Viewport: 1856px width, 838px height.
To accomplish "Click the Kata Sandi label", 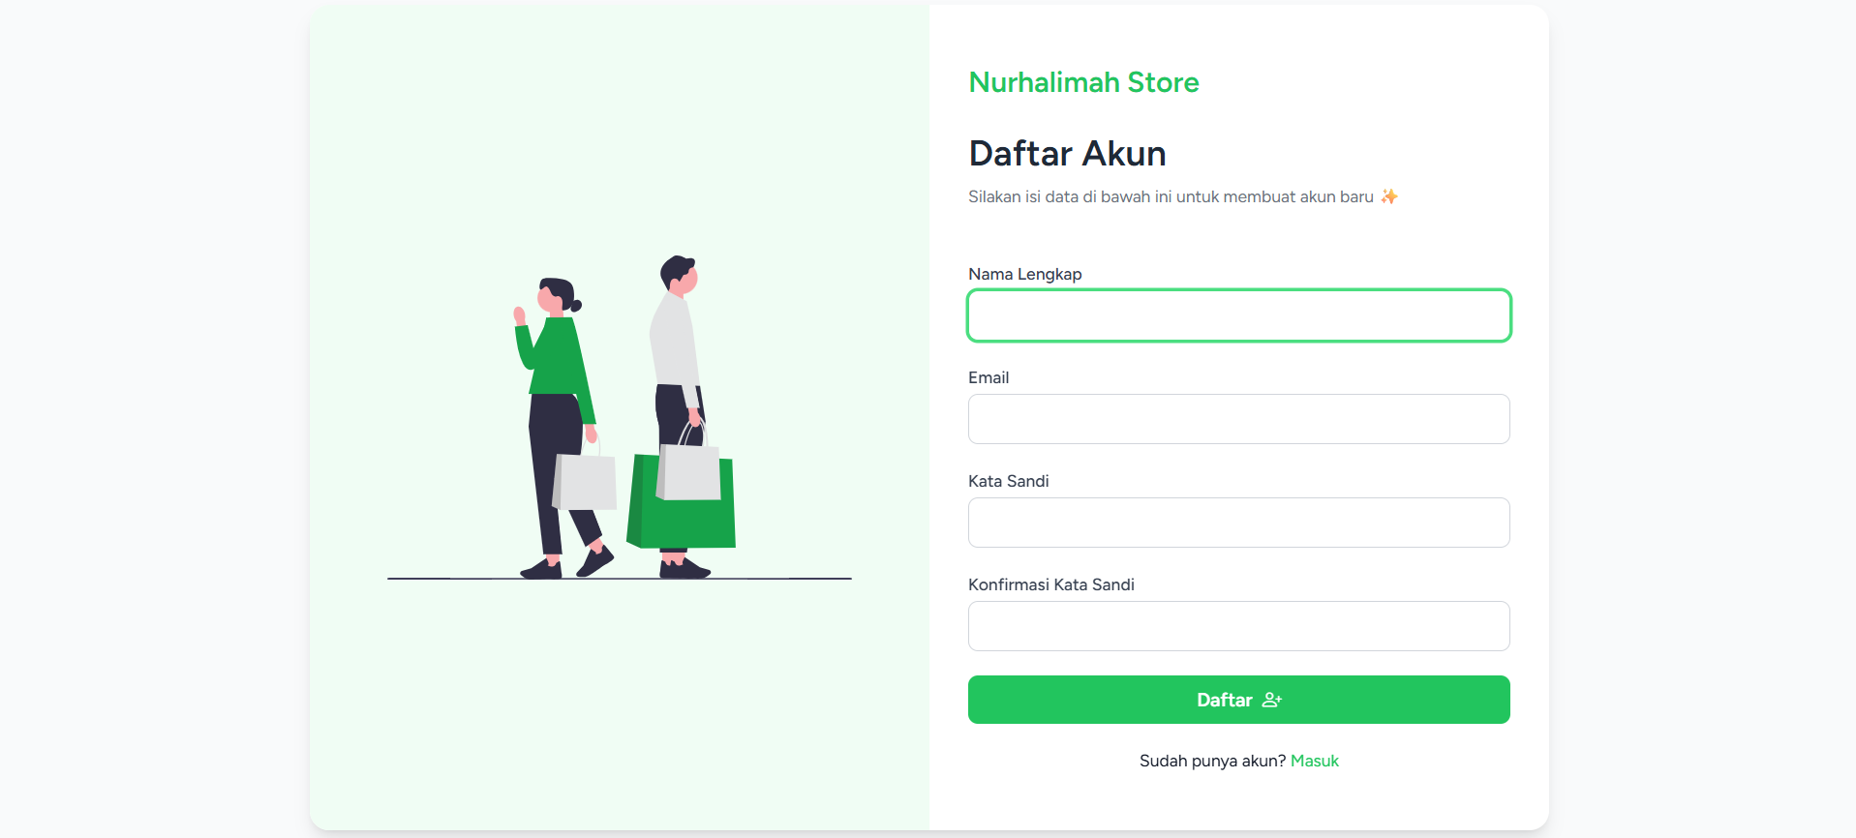I will click(1009, 481).
